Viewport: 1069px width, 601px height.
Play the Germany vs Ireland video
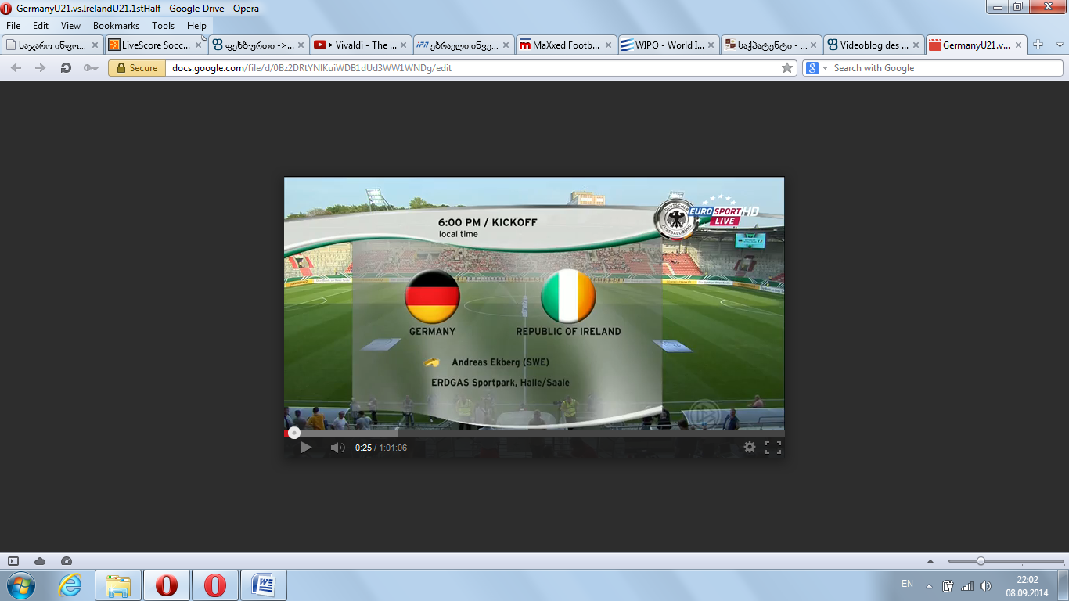pos(306,448)
